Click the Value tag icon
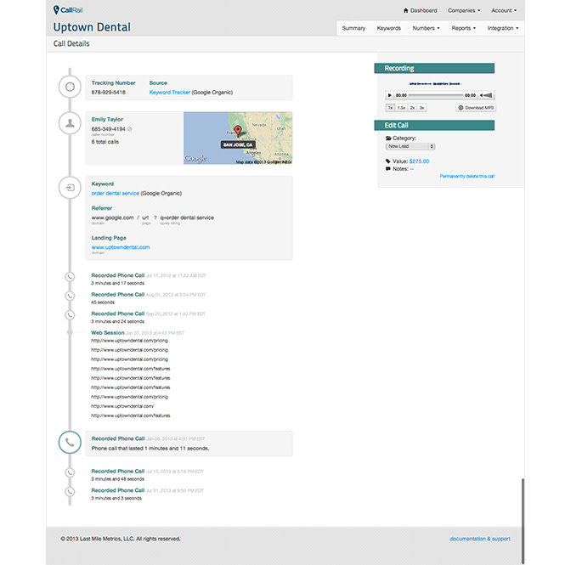The height and width of the screenshot is (565, 565). [388, 161]
